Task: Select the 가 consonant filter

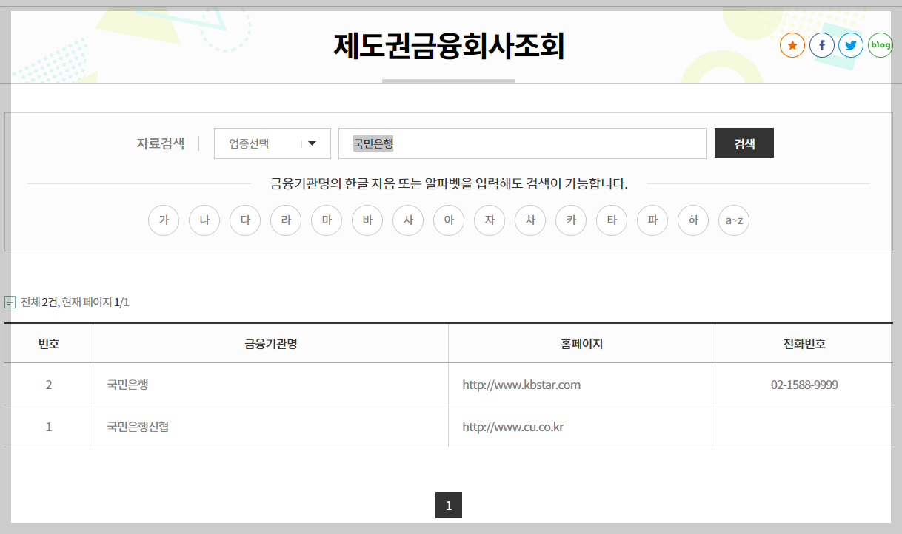Action: 164,220
